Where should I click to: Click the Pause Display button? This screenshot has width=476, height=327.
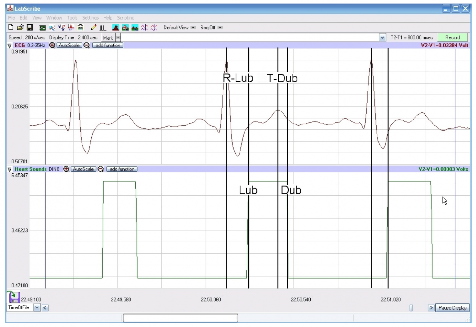point(452,308)
